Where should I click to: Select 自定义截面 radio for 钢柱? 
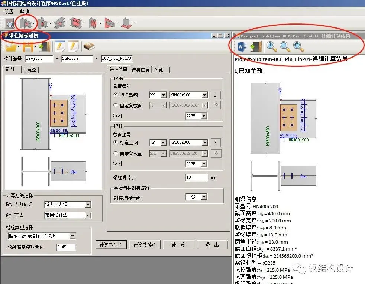pos(116,153)
